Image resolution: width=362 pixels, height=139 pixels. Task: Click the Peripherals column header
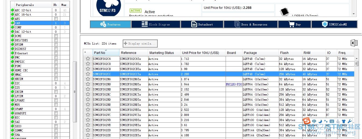tap(31, 5)
